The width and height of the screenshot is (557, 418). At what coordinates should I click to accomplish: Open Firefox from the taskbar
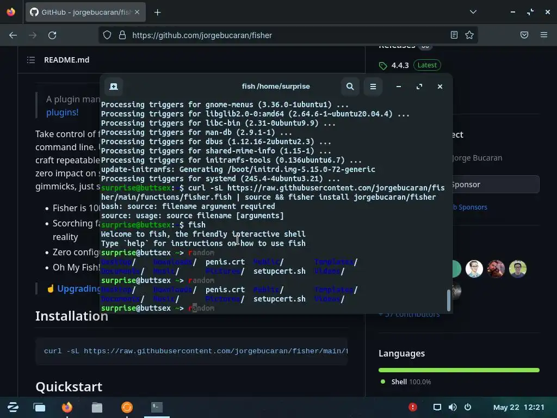[x=67, y=407]
